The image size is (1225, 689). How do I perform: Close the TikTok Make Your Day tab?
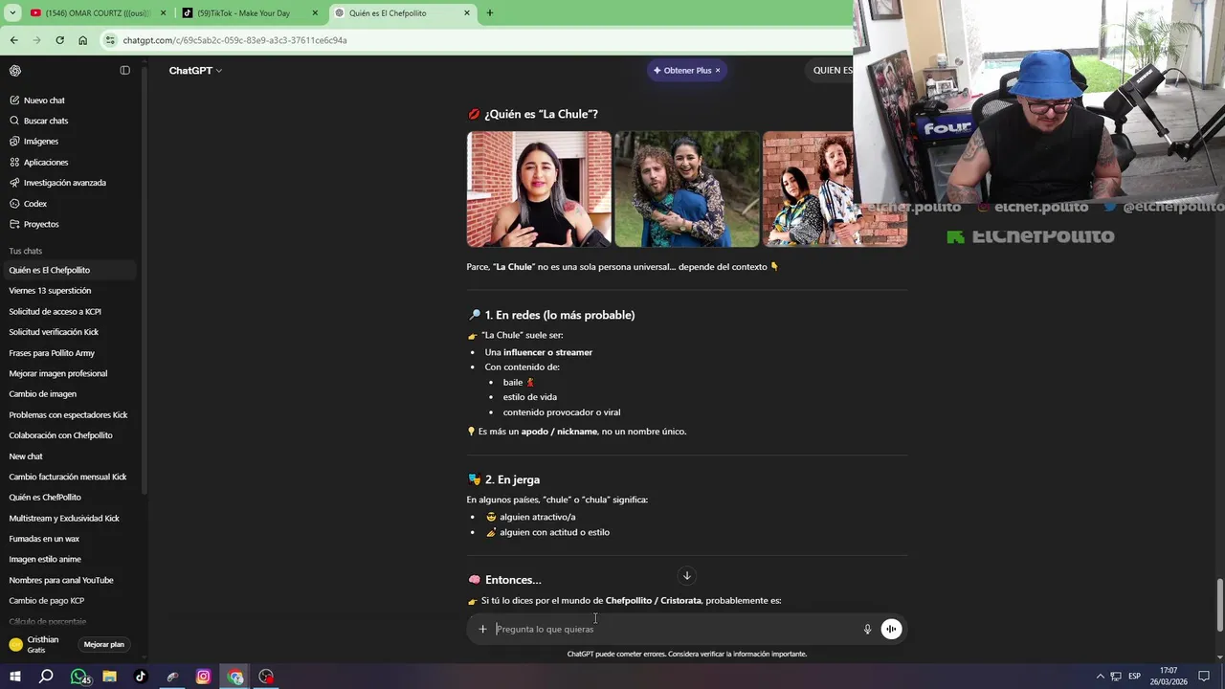point(315,13)
